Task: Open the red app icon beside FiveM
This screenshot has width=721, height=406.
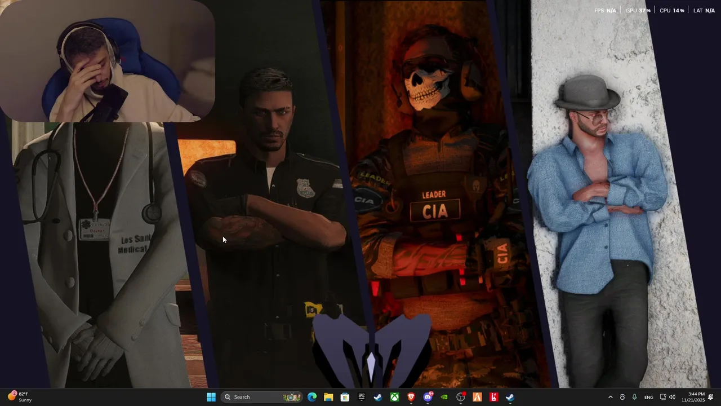Action: (493, 397)
